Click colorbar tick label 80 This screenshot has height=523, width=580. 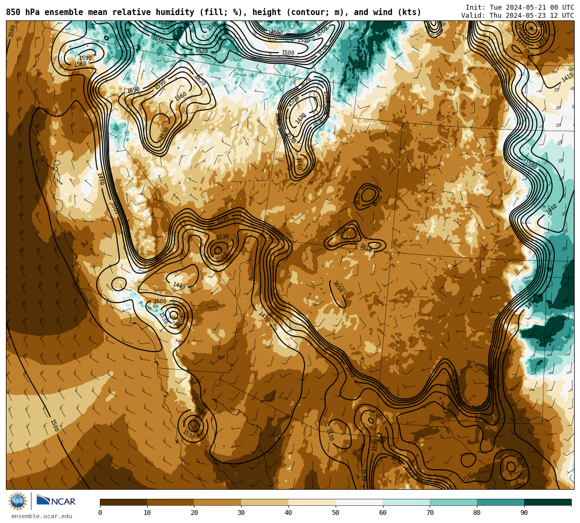[x=477, y=513]
